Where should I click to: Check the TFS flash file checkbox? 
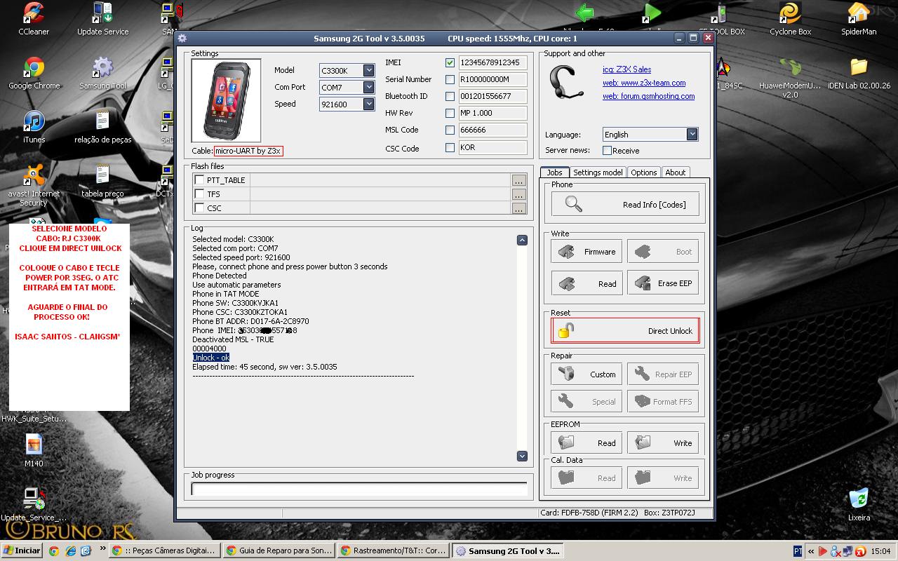point(199,194)
